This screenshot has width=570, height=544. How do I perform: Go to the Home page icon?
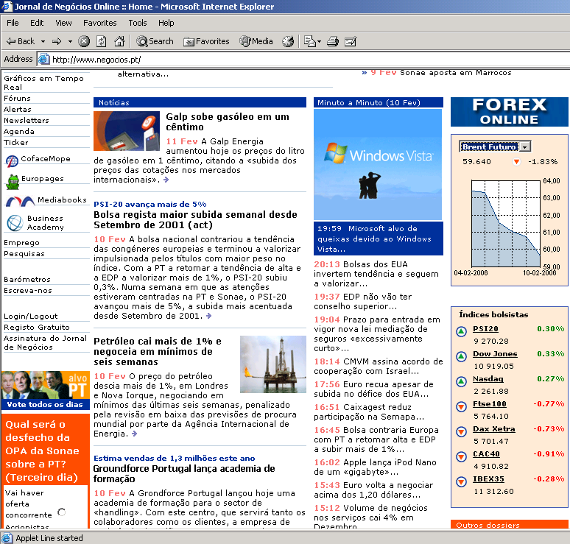[x=119, y=41]
